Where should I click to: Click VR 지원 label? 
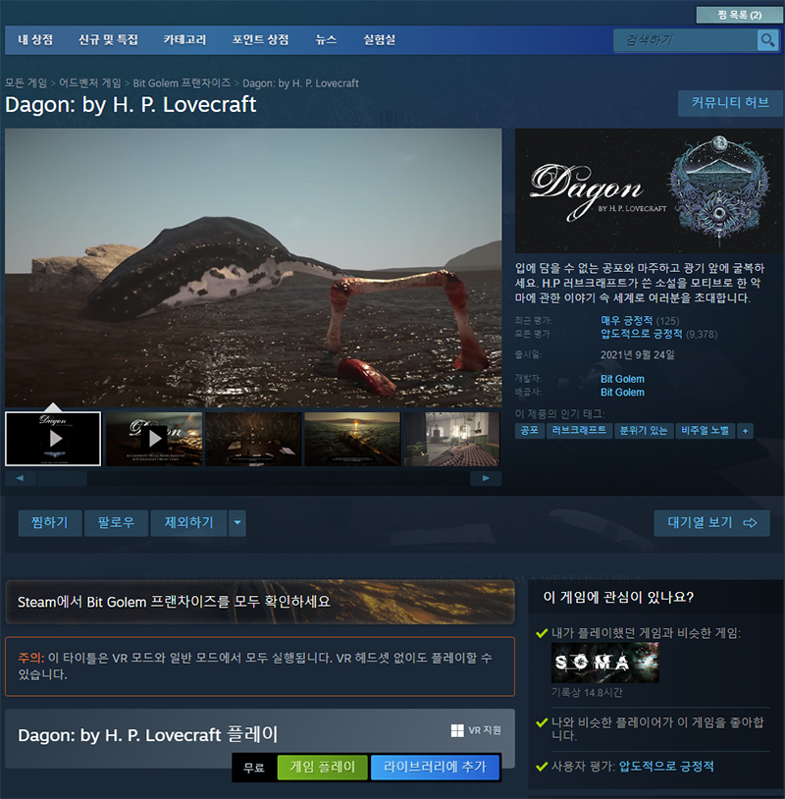(485, 730)
